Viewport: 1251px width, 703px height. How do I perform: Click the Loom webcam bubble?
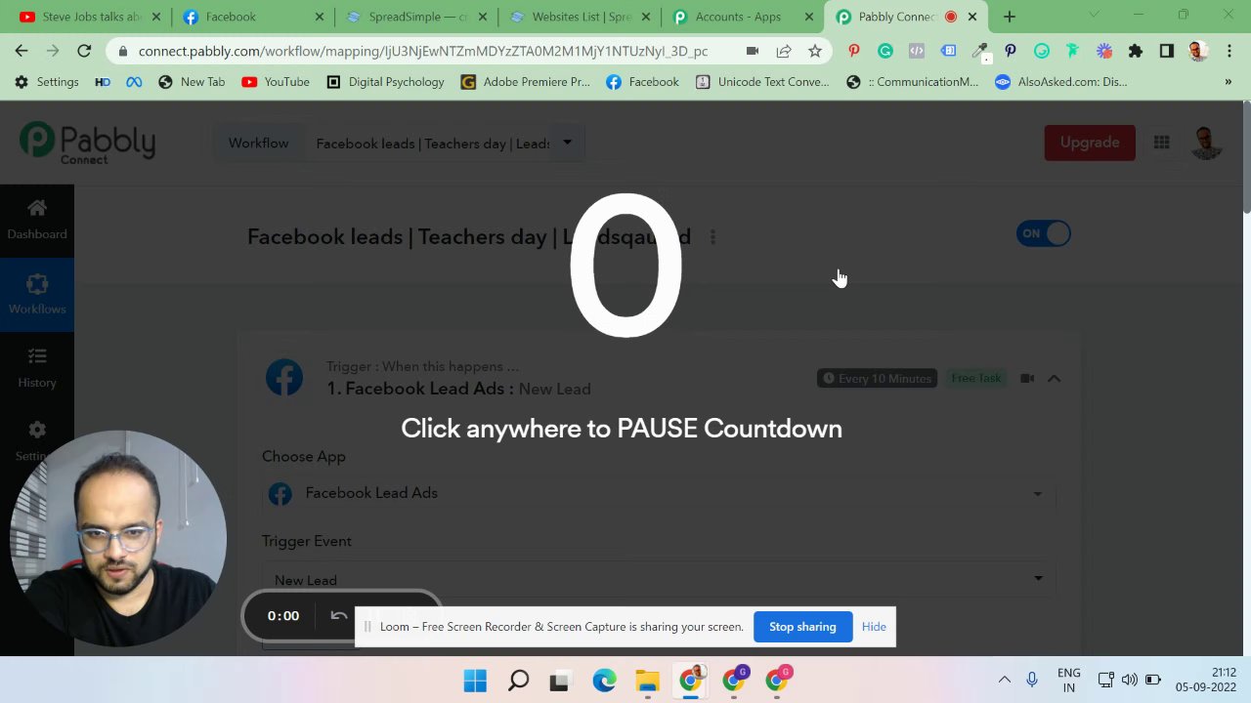pyautogui.click(x=118, y=539)
